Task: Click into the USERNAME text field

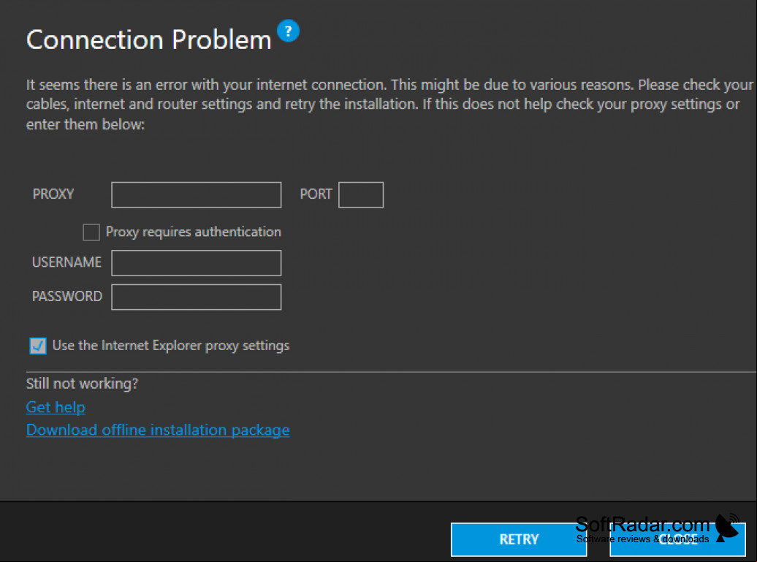Action: pyautogui.click(x=196, y=262)
